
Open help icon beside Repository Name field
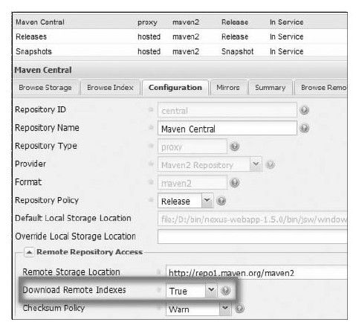pos(304,128)
